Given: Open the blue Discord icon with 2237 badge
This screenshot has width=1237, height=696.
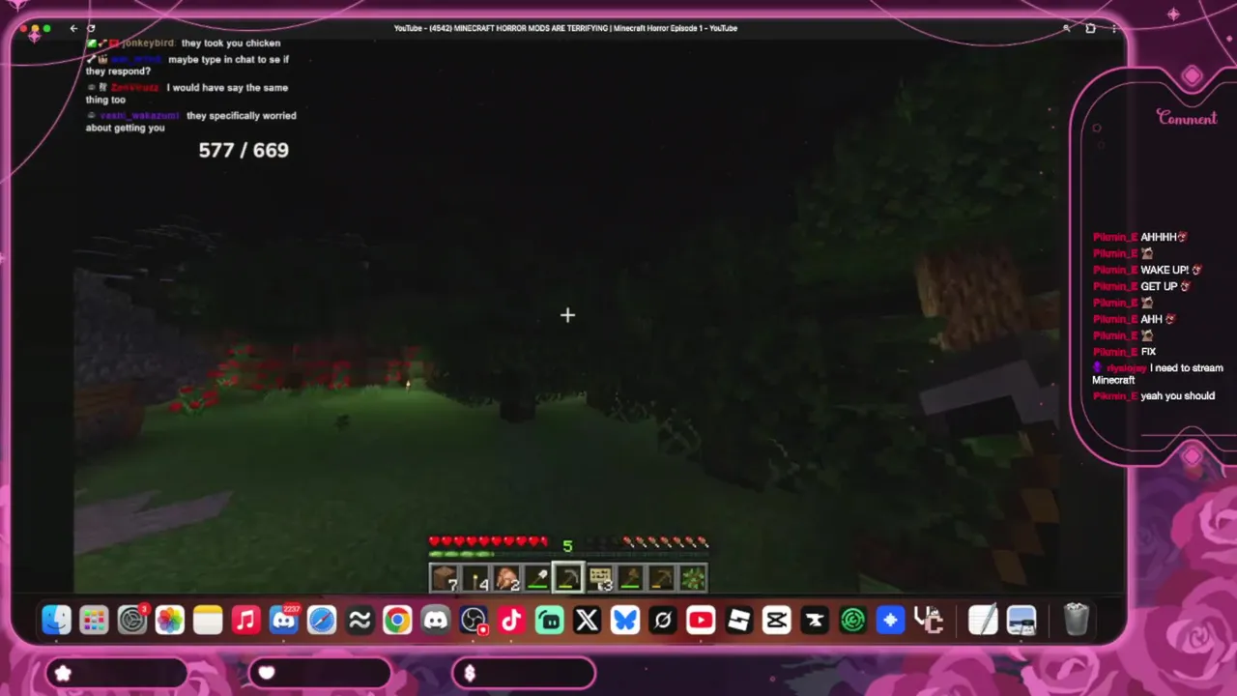Looking at the screenshot, I should [283, 620].
